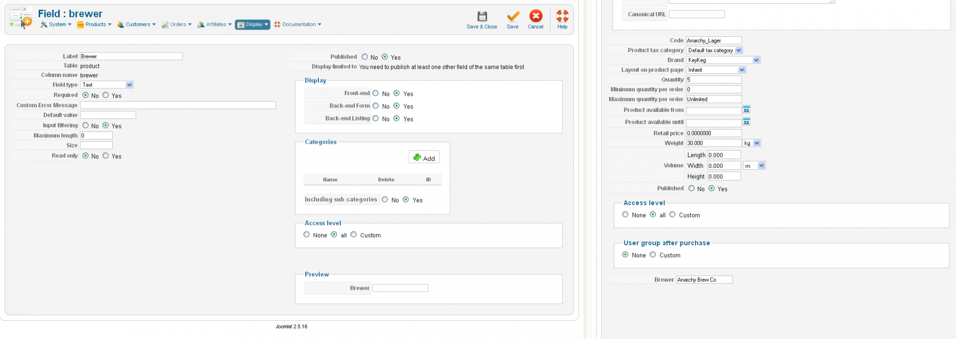Click the Field page header icon
This screenshot has width=956, height=339.
tap(21, 18)
